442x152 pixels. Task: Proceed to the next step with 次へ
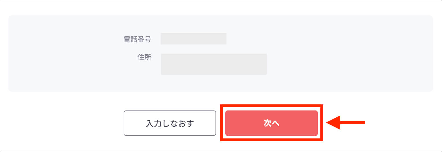click(x=271, y=123)
